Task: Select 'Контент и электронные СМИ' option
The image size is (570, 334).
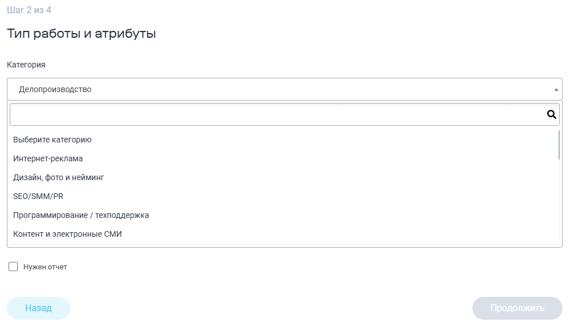Action: (x=67, y=234)
